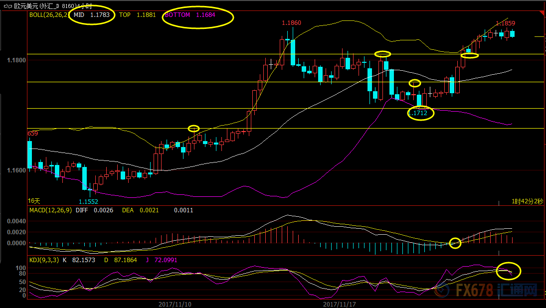Open the MACD(12,26,9) indicator label

pyautogui.click(x=50, y=210)
